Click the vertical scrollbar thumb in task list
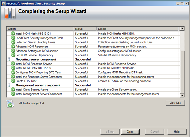The width and height of the screenshot is (190, 137). coord(182,72)
